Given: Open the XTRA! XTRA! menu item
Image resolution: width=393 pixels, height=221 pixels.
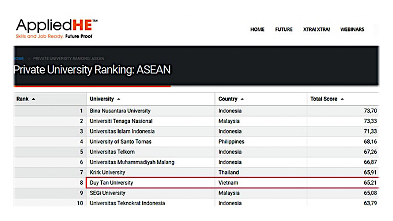Looking at the screenshot, I should click(x=316, y=30).
